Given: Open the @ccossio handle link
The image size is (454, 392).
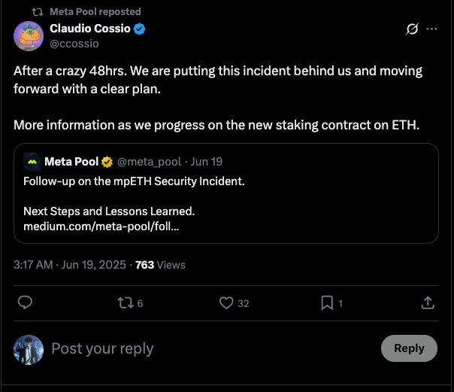Looking at the screenshot, I should coord(74,44).
